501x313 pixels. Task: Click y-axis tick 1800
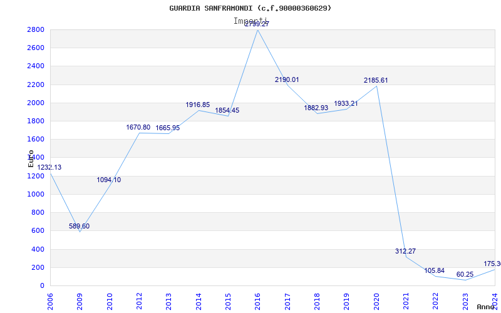click(36, 121)
